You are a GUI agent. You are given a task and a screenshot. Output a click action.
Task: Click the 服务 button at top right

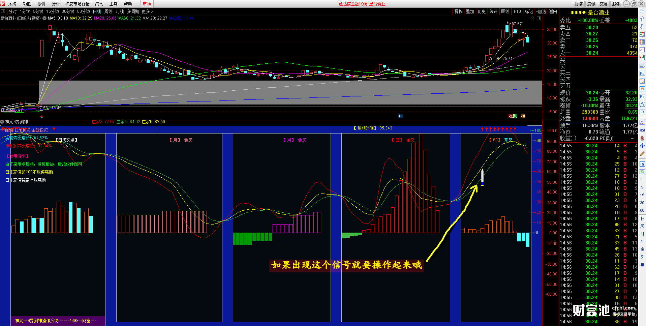pyautogui.click(x=616, y=4)
